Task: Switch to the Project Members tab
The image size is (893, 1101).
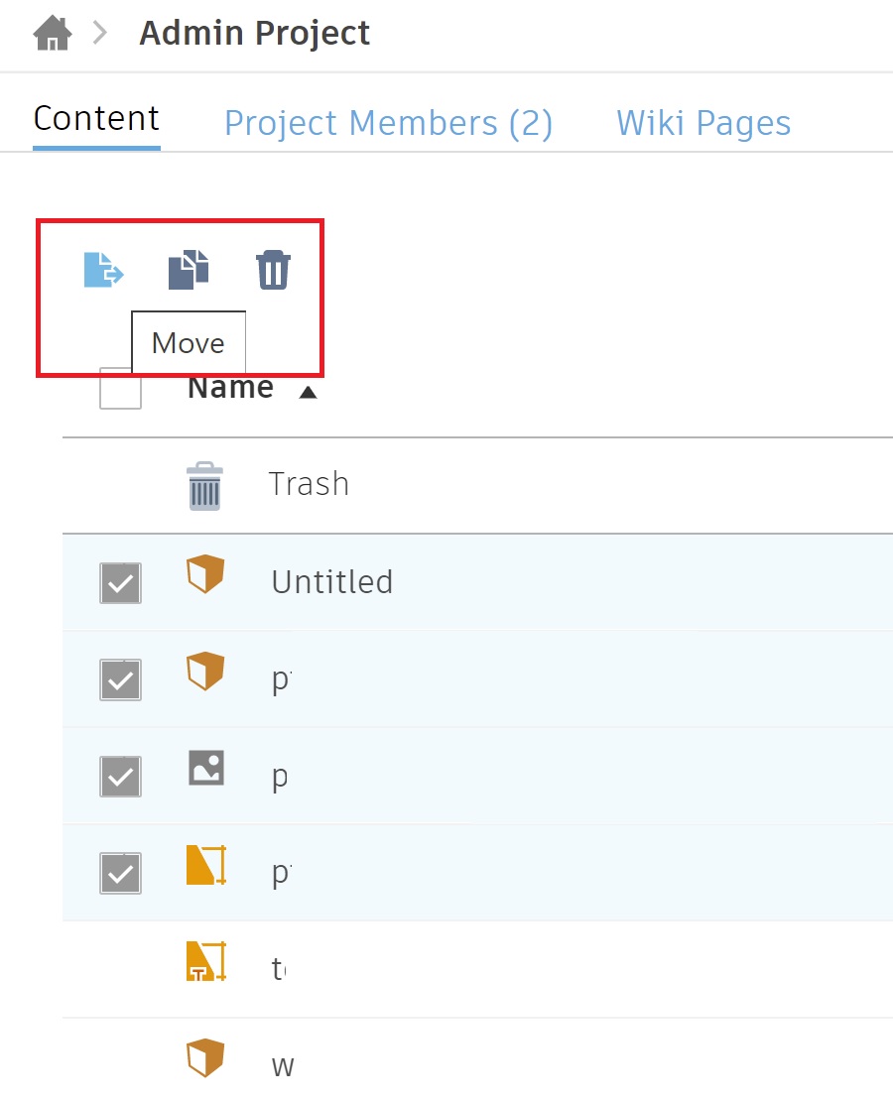Action: click(x=388, y=122)
